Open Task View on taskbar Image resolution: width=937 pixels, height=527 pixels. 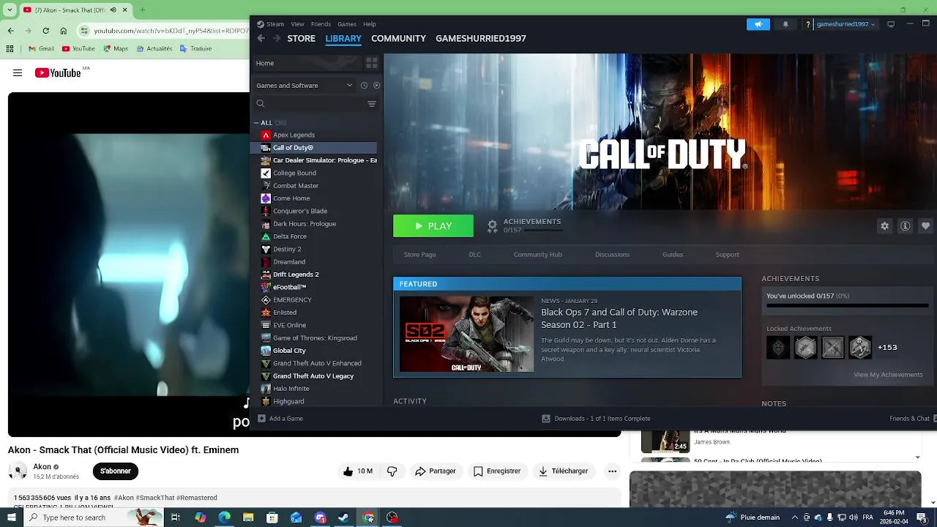tap(176, 517)
